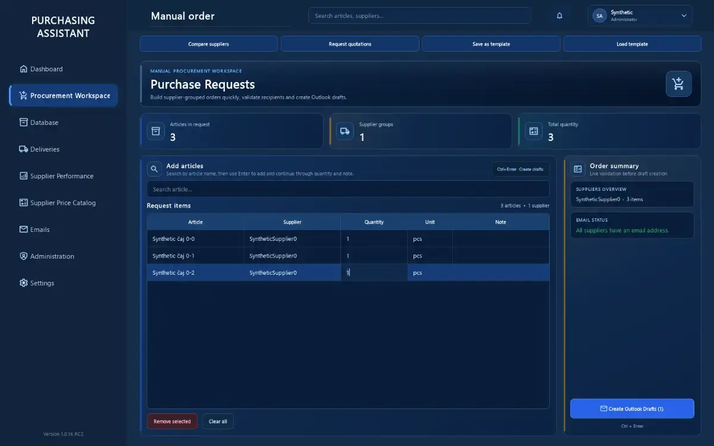Click the Procurement Workspace cart icon

[23, 95]
